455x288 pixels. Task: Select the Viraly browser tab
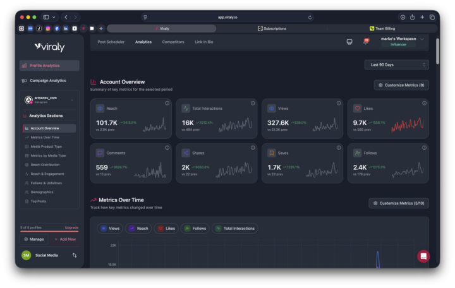tap(162, 28)
